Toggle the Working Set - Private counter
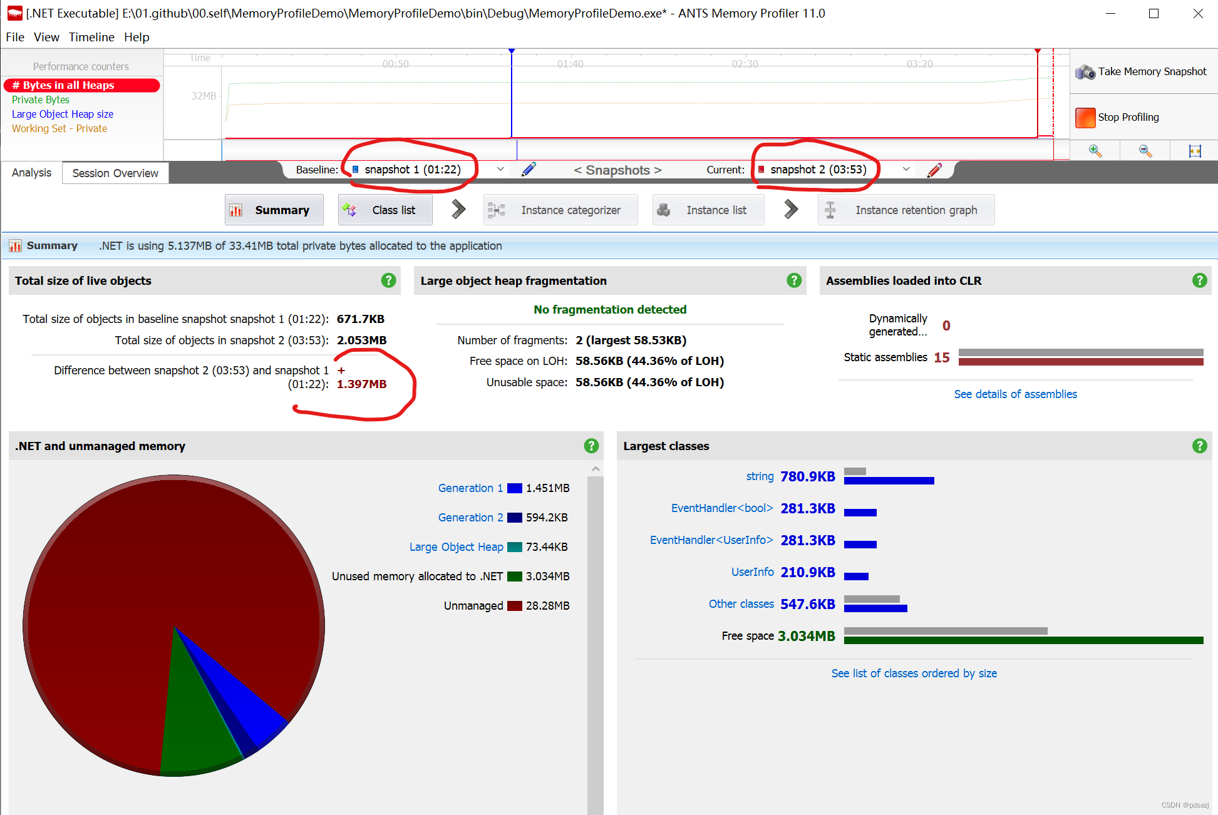 tap(59, 128)
